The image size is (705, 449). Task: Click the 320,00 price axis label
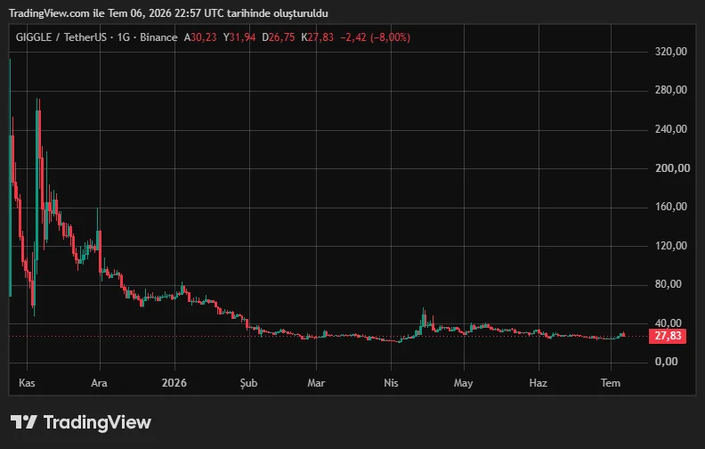671,52
